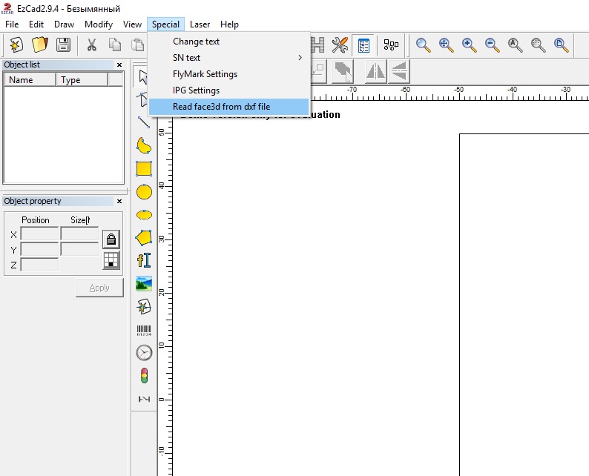The height and width of the screenshot is (476, 589).
Task: Pick the Draw Circle tool
Action: (144, 192)
